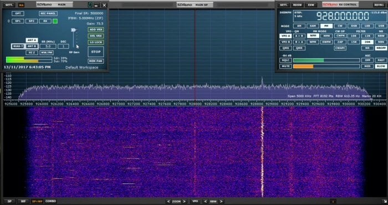Click the RDSW button in RX Control
The width and height of the screenshot is (388, 205).
click(297, 5)
